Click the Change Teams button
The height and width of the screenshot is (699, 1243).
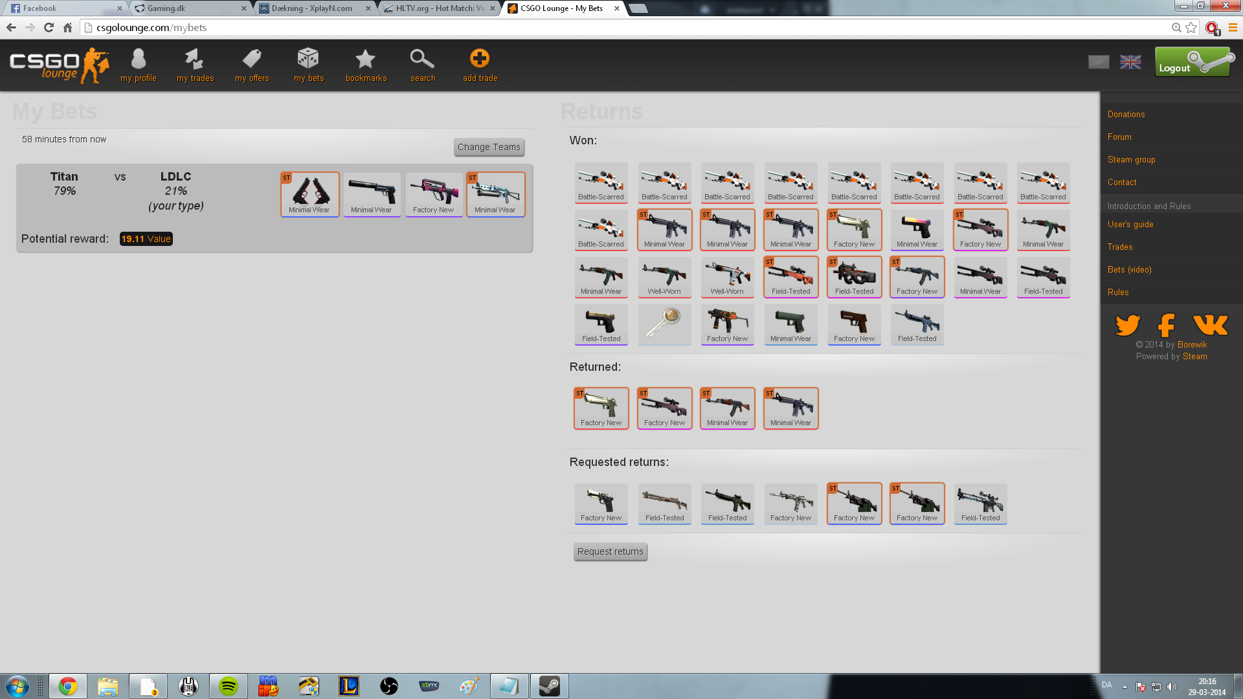(x=489, y=147)
